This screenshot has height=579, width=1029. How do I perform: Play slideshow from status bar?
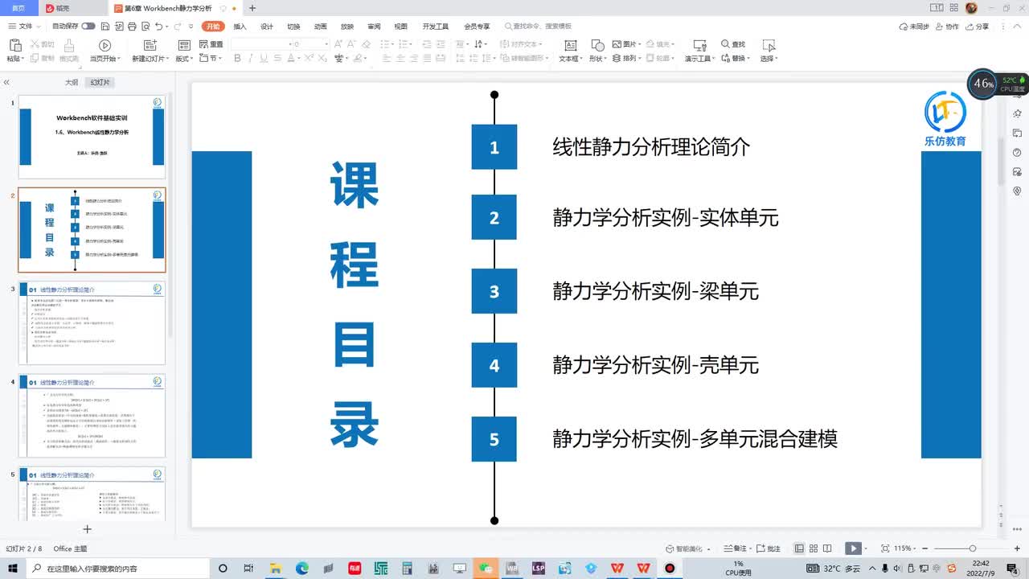pos(853,548)
